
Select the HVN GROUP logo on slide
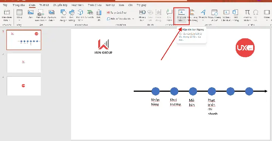104,47
